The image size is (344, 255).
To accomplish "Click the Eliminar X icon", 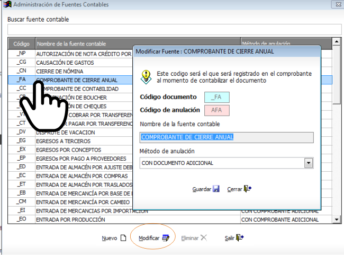I will tap(204, 238).
